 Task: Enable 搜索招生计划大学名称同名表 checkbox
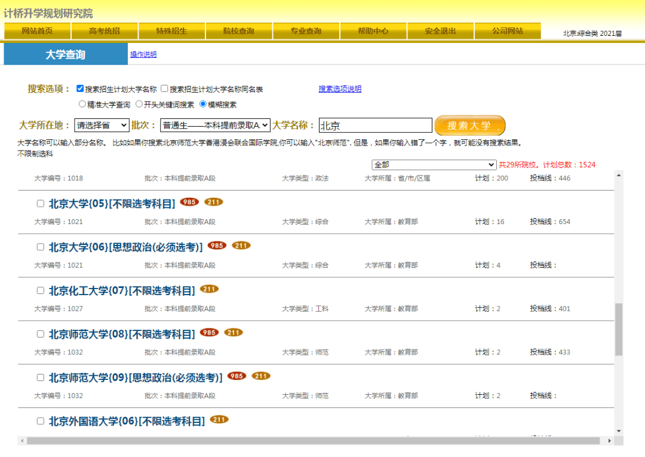point(165,88)
